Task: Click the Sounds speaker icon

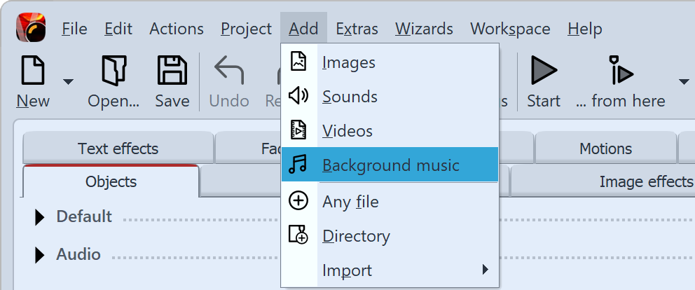Action: click(298, 96)
